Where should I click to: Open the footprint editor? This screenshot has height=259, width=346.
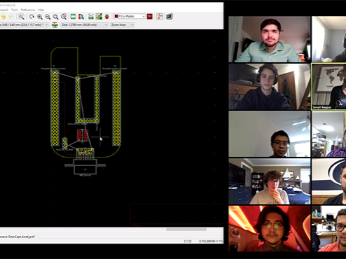click(73, 17)
